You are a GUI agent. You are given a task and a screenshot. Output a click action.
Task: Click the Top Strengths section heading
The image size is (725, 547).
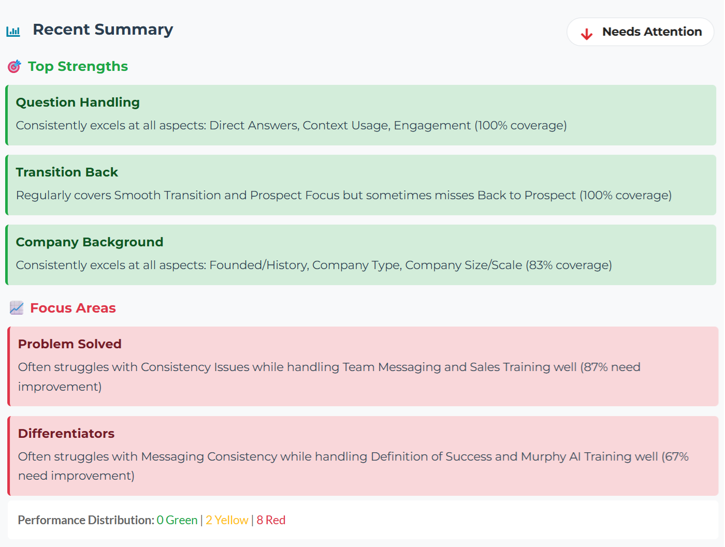(78, 67)
